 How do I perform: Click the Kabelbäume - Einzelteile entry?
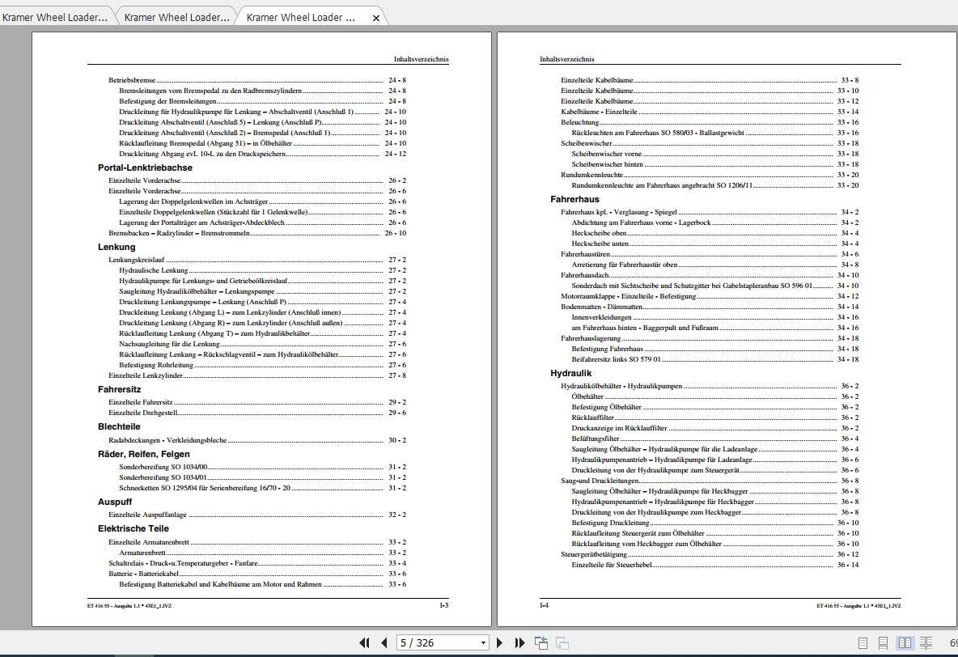(x=710, y=112)
